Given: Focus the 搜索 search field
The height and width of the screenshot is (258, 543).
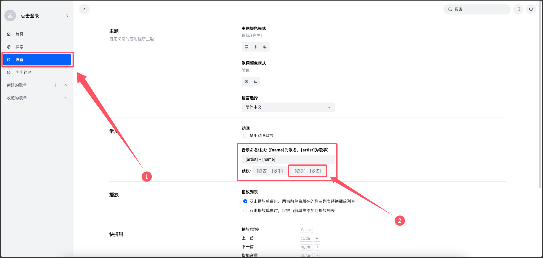Looking at the screenshot, I should 477,9.
